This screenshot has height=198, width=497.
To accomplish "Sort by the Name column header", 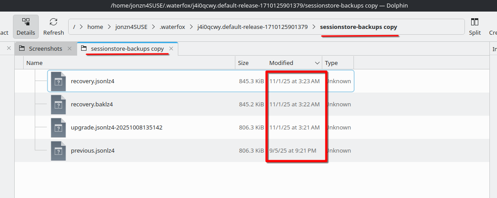I will point(129,63).
